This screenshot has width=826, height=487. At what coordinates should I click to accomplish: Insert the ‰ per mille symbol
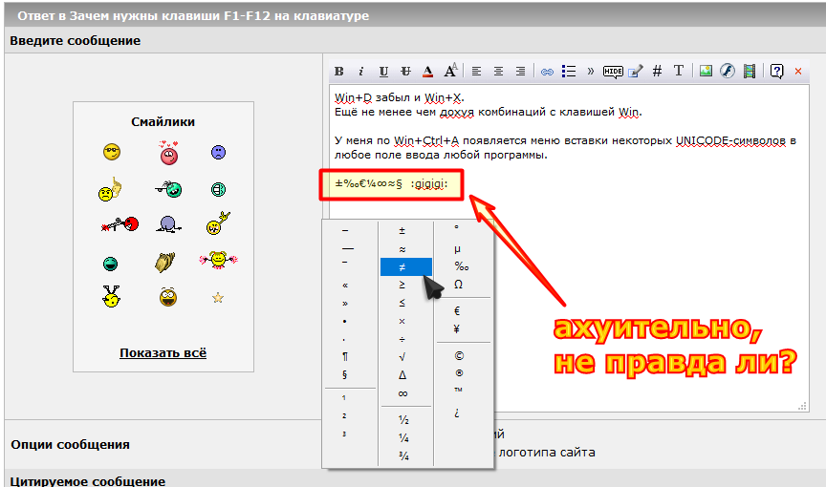[463, 266]
